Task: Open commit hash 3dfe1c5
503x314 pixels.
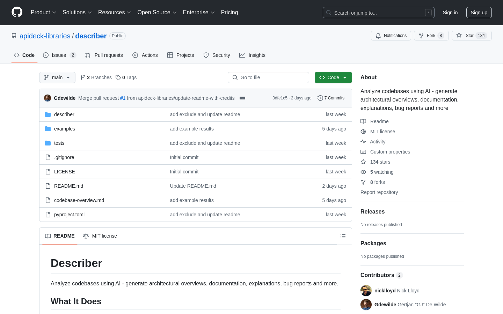Action: point(280,98)
